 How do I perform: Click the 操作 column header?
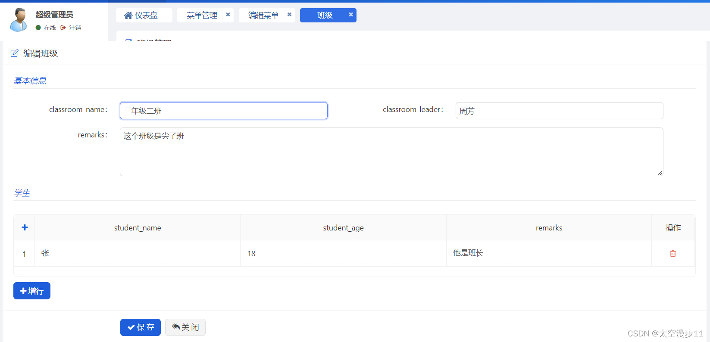pos(673,228)
